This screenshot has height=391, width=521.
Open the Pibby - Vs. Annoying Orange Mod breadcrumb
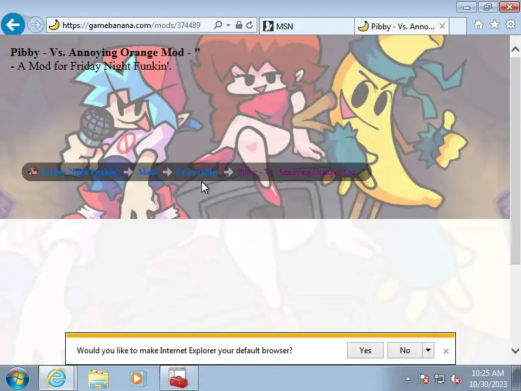click(297, 172)
